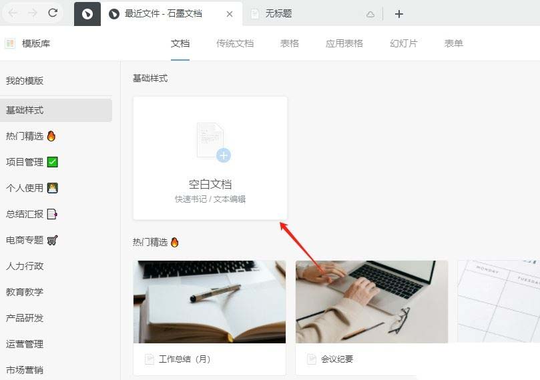Click the 快速书记 / 文本编辑 subtitle
This screenshot has width=540, height=380.
click(x=210, y=199)
